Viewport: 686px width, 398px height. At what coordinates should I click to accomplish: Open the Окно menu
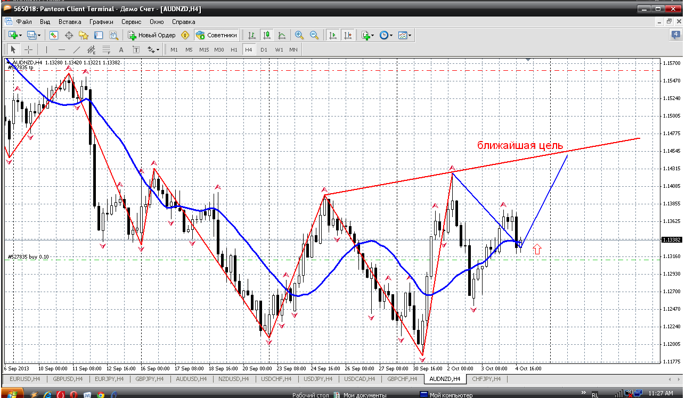[157, 22]
